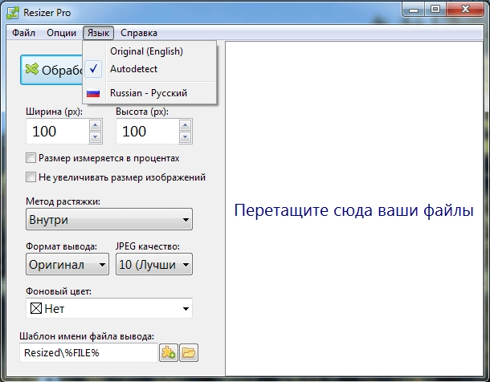490x382 pixels.
Task: Click the output filename template field
Action: [x=88, y=352]
